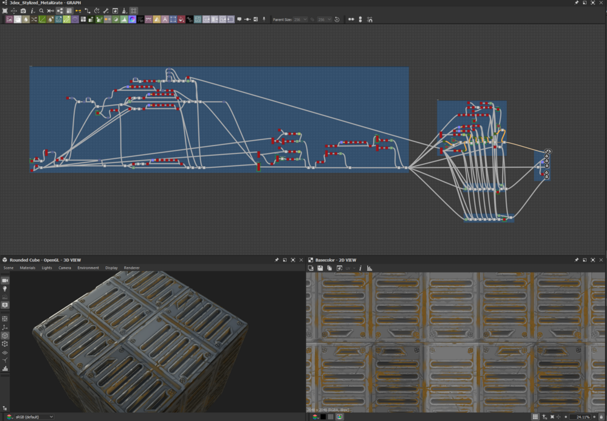Click the light bulb icon in 3D view sidebar

(5, 289)
